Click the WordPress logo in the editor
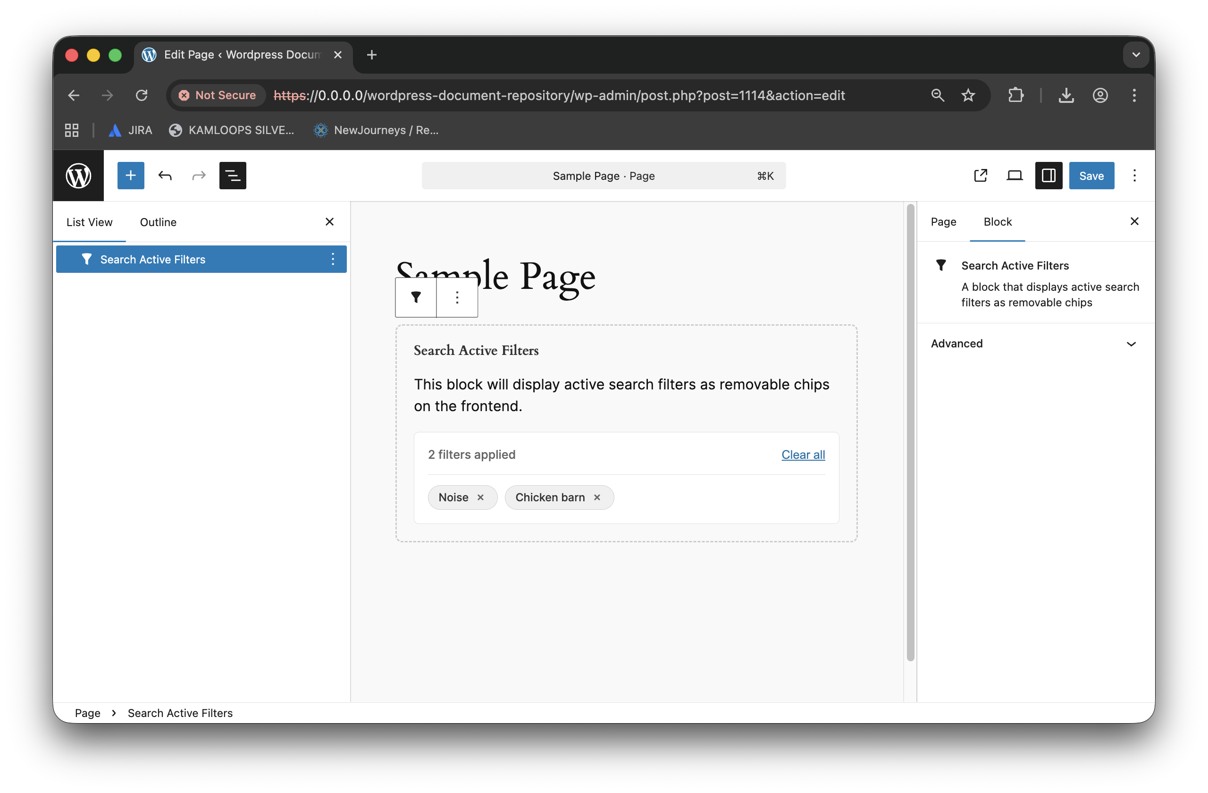This screenshot has width=1208, height=793. tap(78, 176)
